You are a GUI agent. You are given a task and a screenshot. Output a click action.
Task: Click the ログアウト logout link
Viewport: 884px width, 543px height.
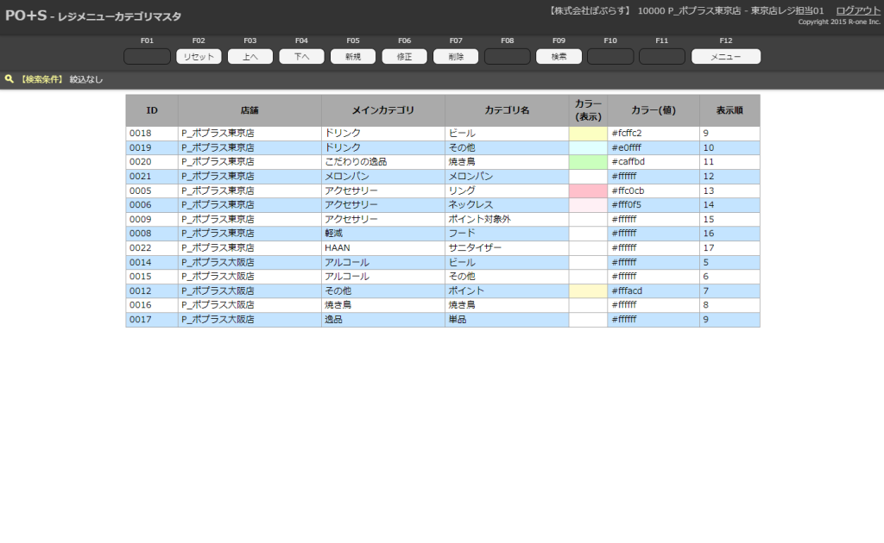tap(858, 10)
